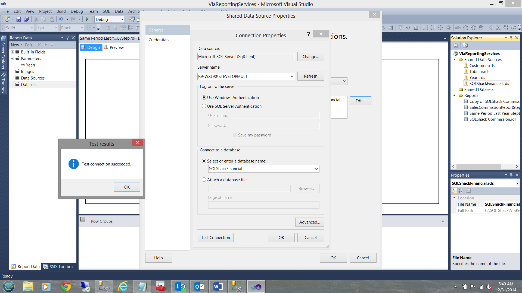Image resolution: width=522 pixels, height=293 pixels.
Task: Click the Undo arrow icon
Action: pos(61,19)
